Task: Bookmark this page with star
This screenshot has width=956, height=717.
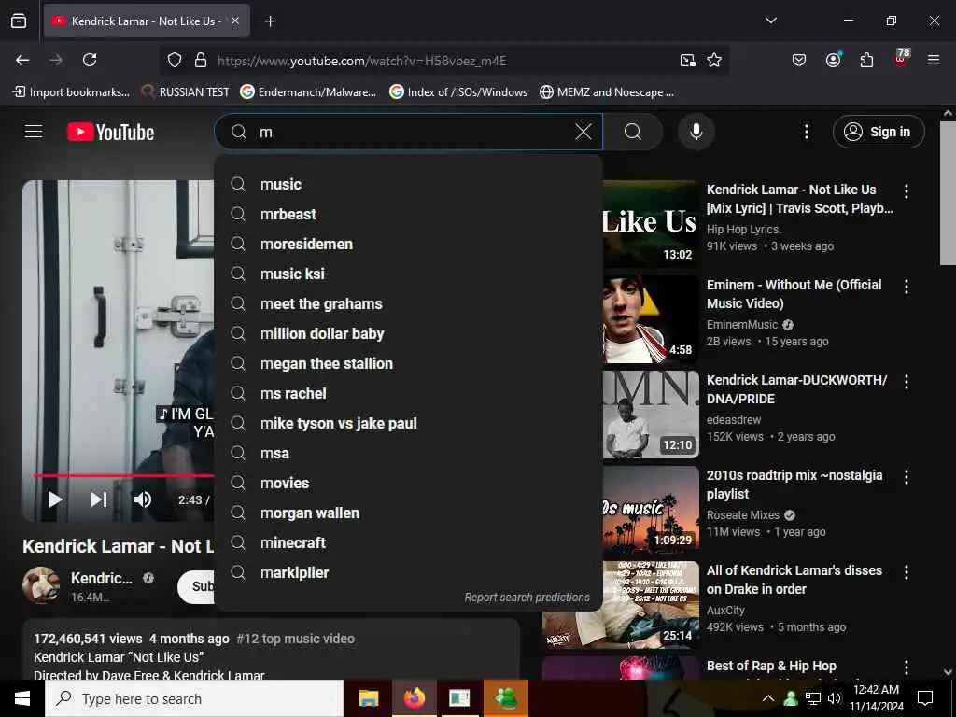Action: pyautogui.click(x=714, y=60)
